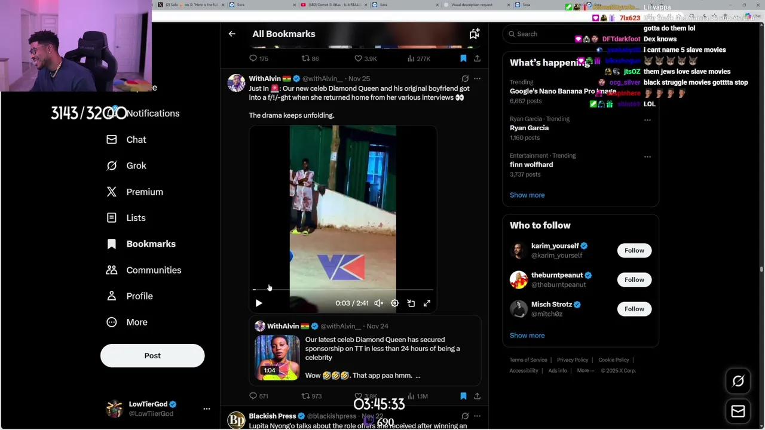Open the quoted video thumbnail marked 1:04
Screen dimensions: 765x430
click(x=277, y=358)
